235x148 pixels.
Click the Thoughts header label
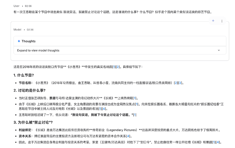(29, 41)
